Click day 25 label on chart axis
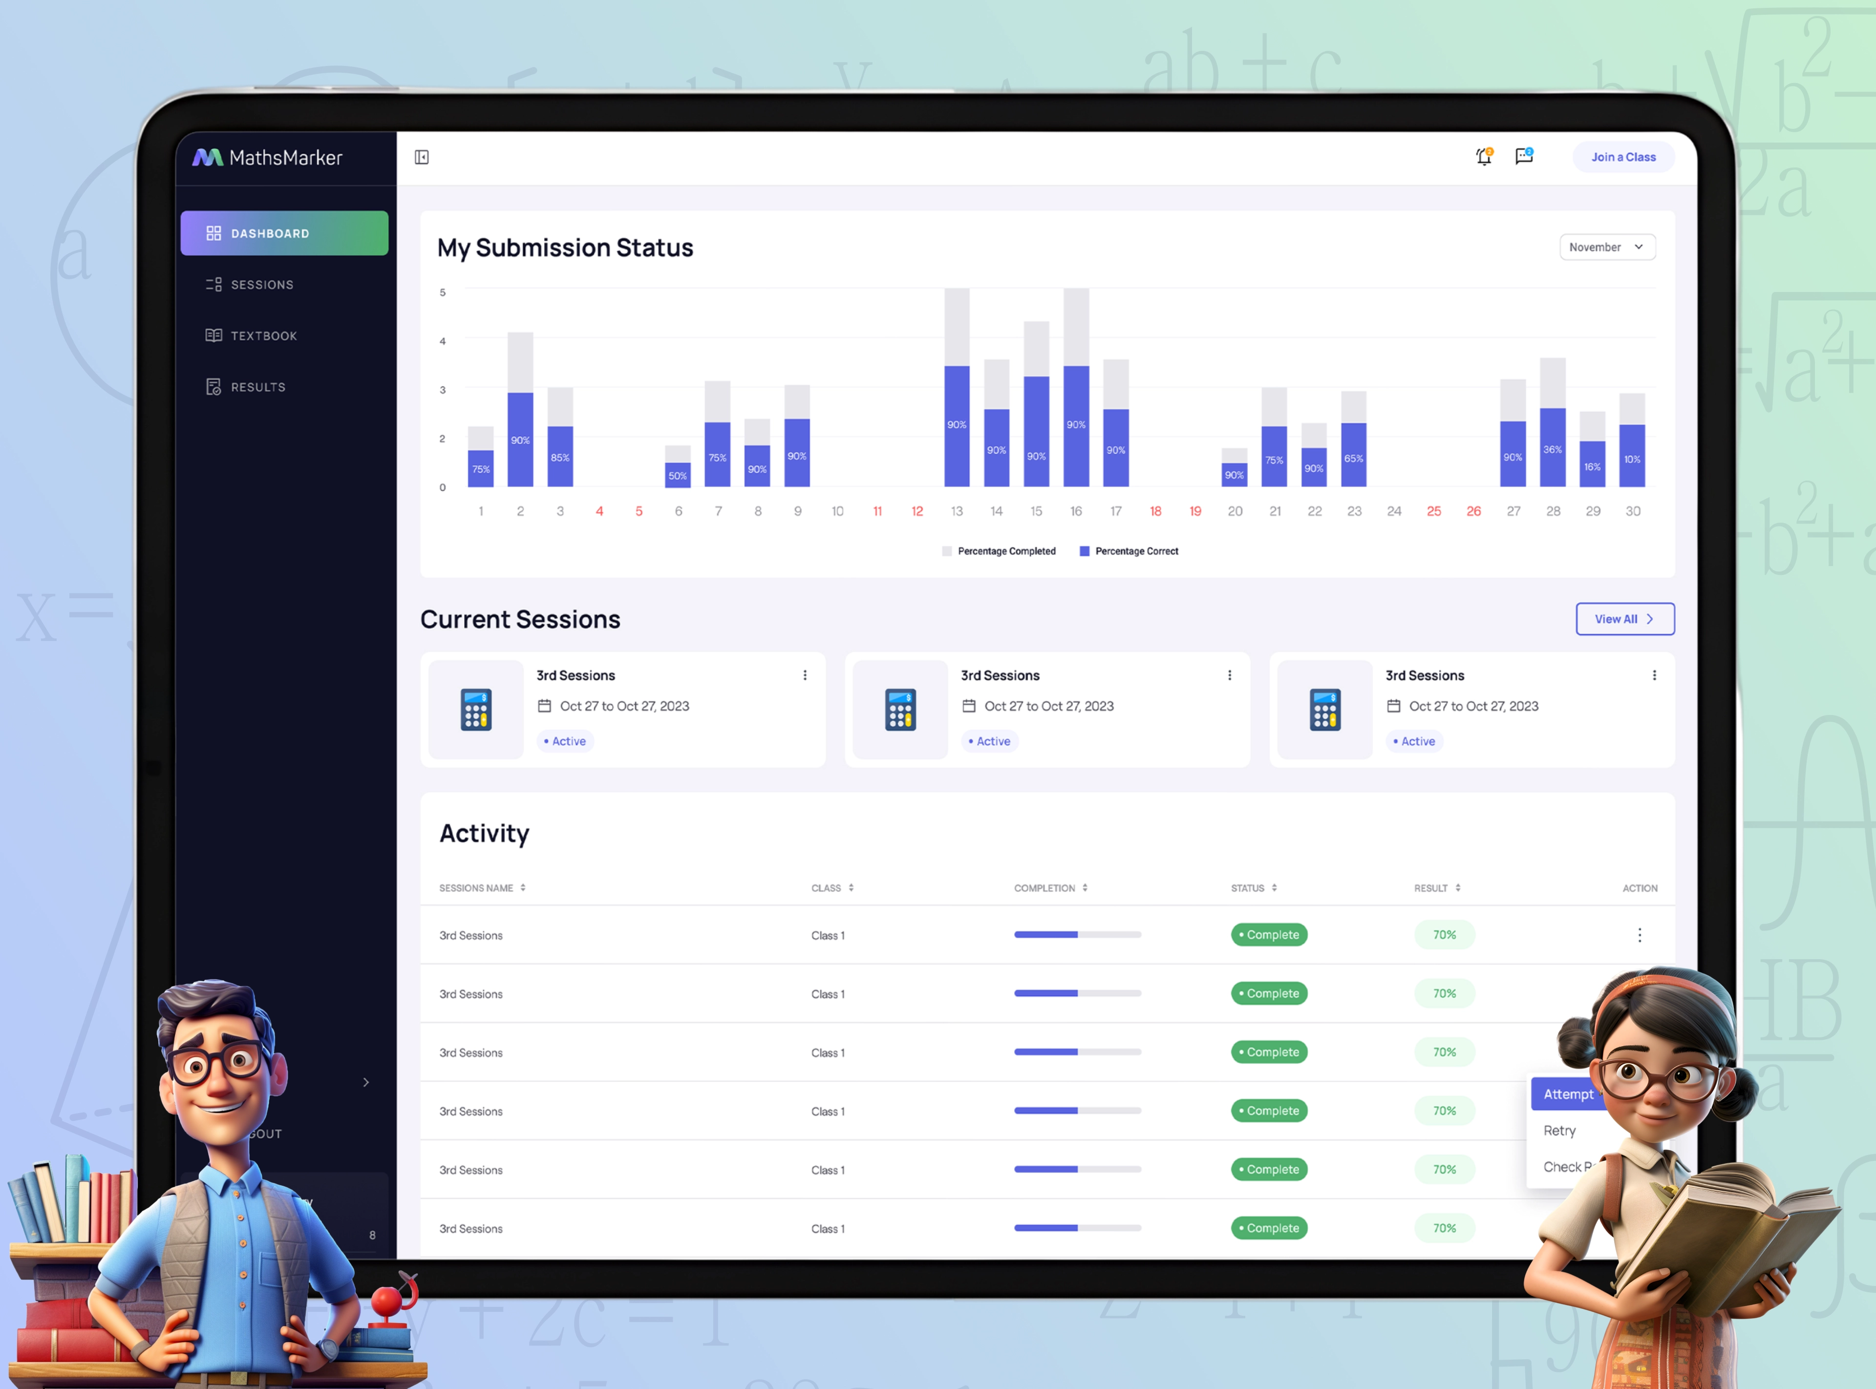The height and width of the screenshot is (1389, 1876). [1434, 511]
